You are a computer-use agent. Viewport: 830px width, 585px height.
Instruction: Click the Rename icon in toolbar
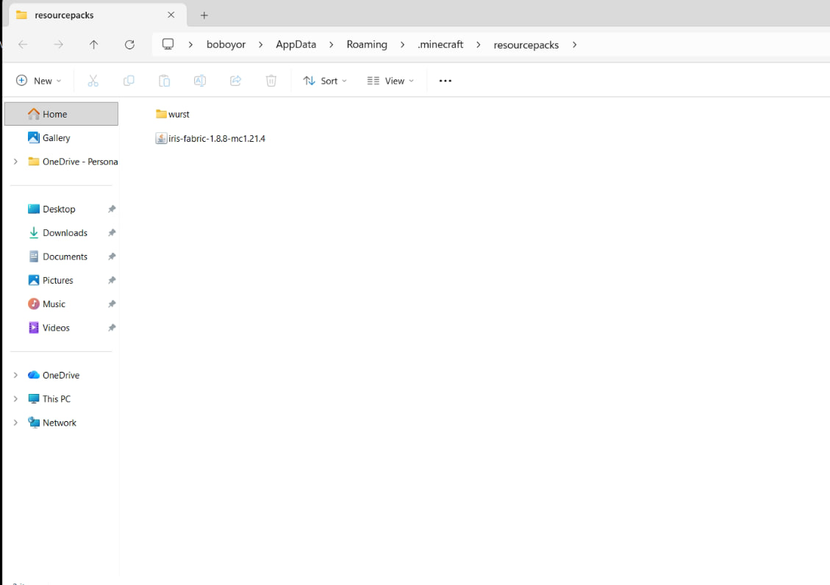[x=200, y=81]
